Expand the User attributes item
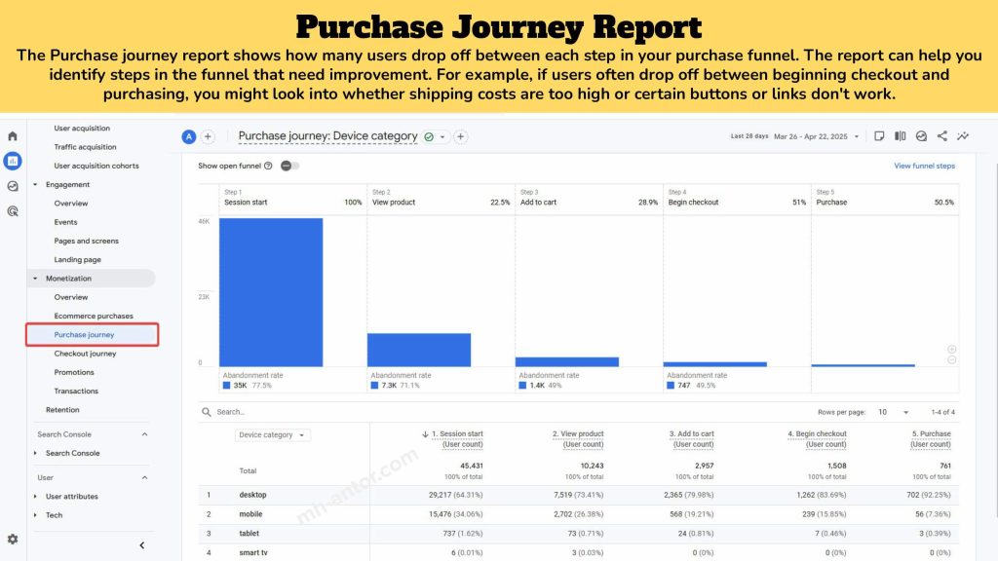The image size is (998, 561). click(35, 497)
